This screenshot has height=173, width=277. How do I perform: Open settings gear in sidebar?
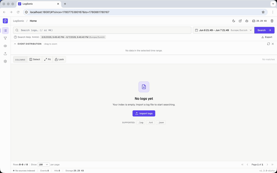pyautogui.click(x=5, y=61)
